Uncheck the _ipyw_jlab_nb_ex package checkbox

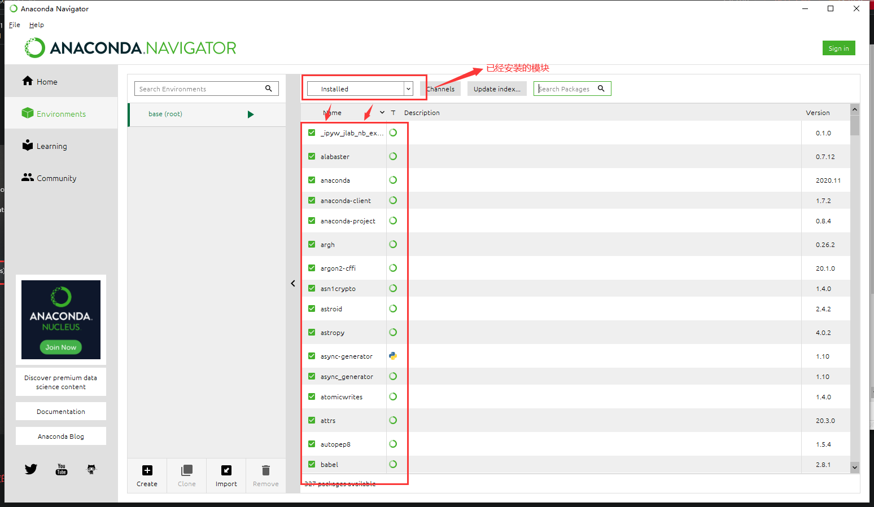coord(312,133)
